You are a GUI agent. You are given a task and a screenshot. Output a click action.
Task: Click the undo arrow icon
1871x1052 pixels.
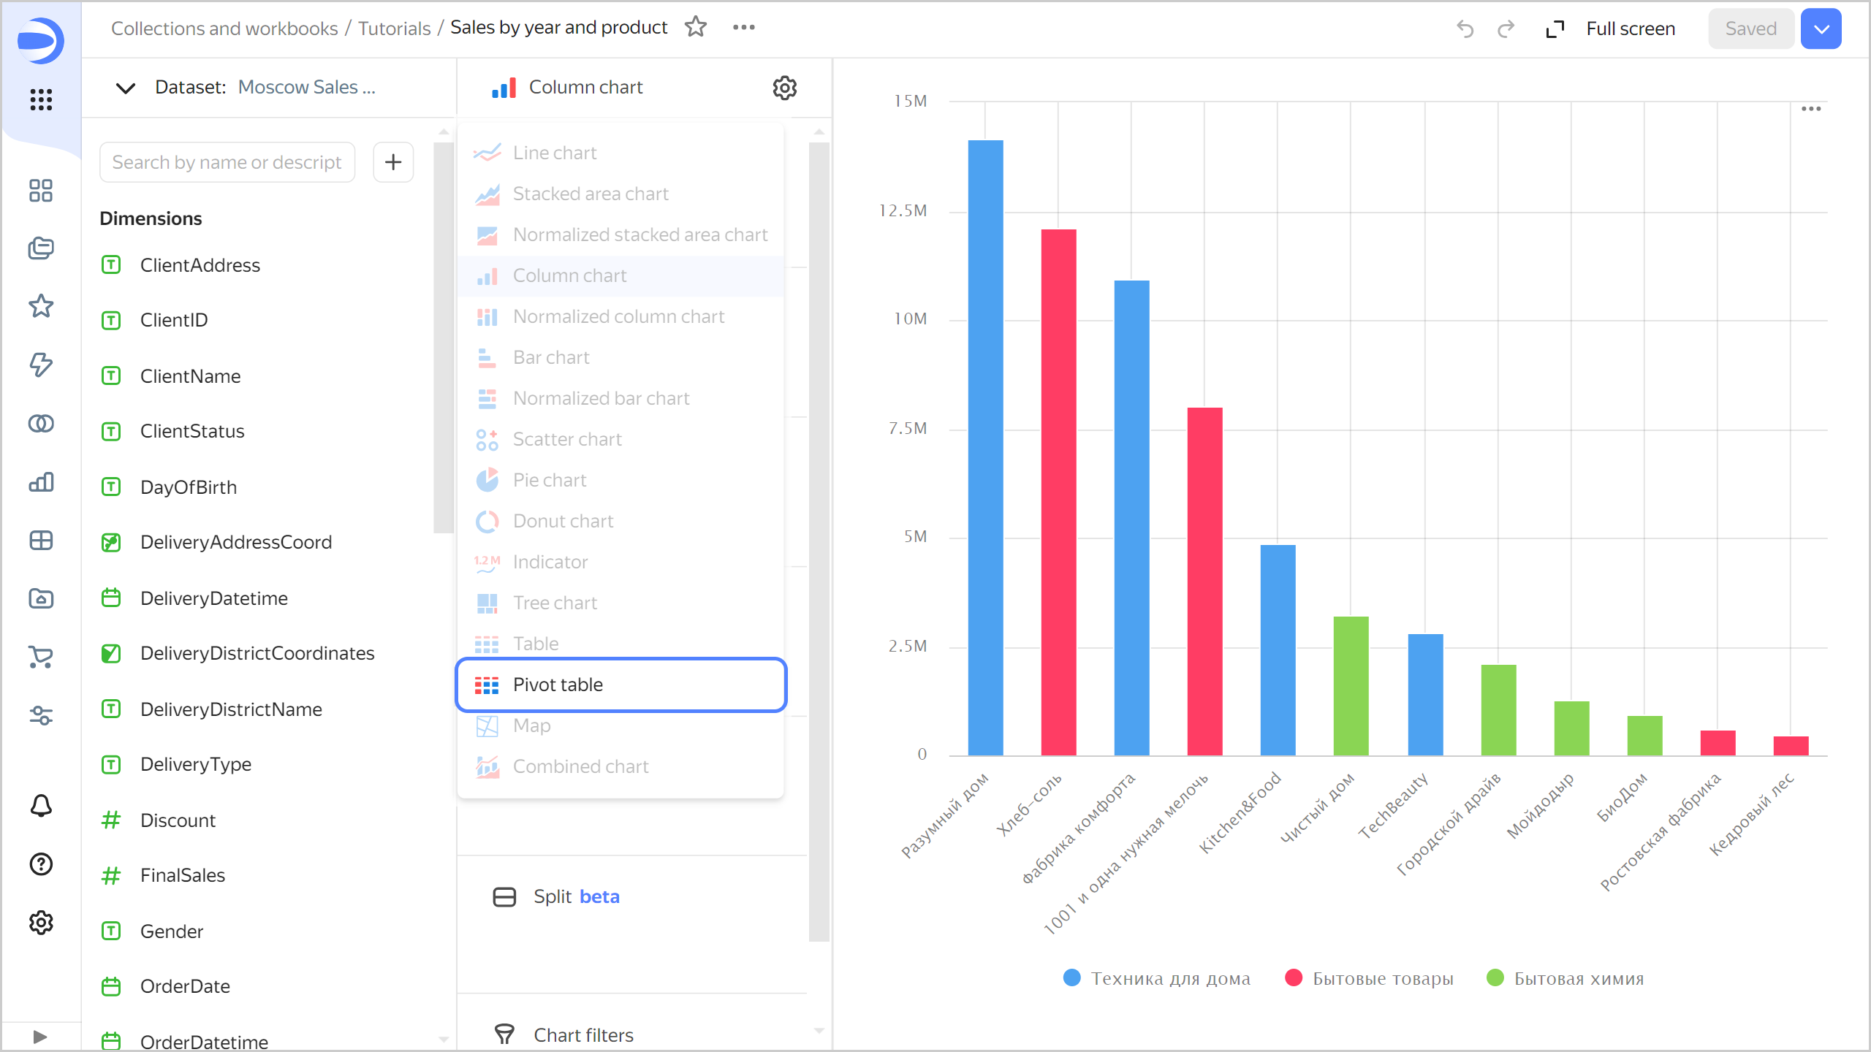[x=1465, y=28]
